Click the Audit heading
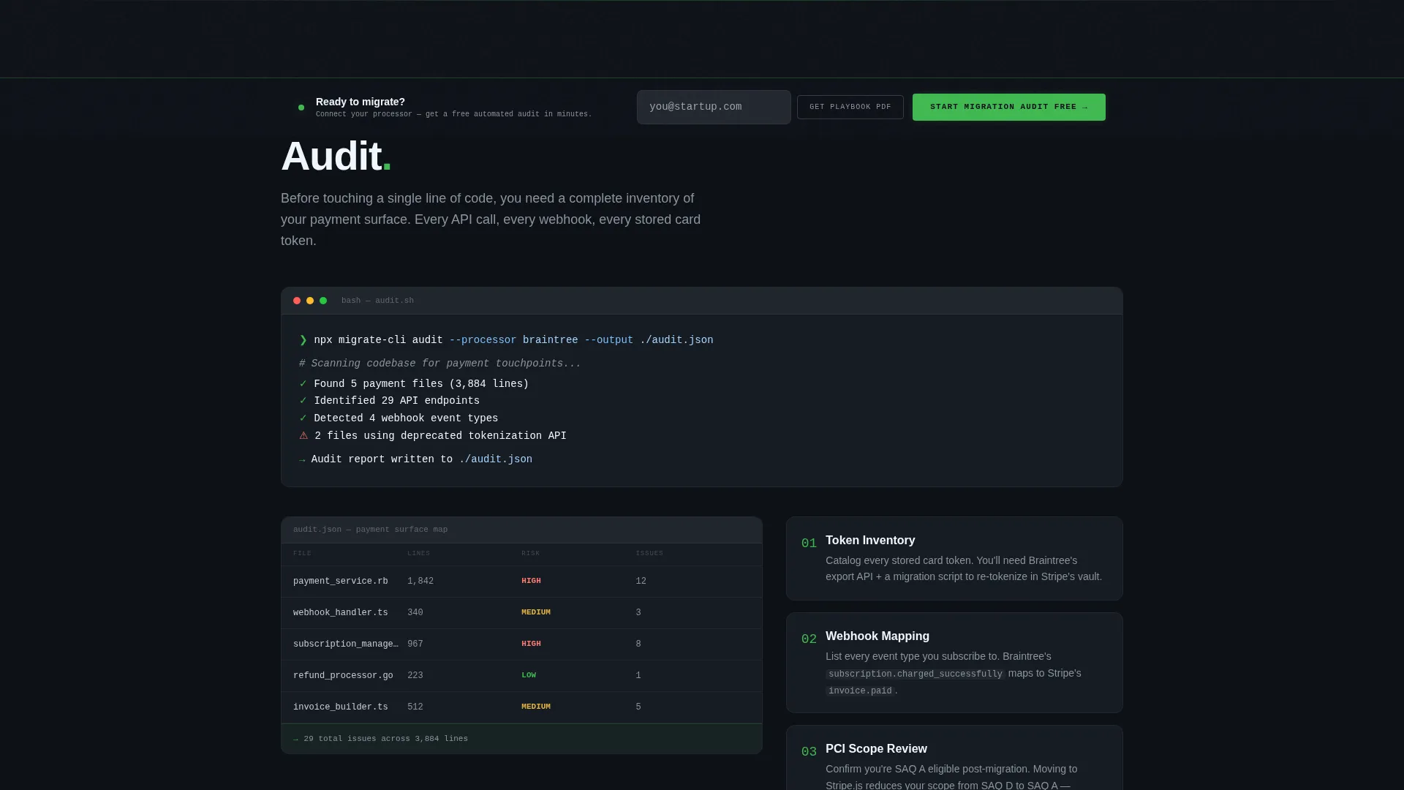The image size is (1404, 790). tap(336, 157)
